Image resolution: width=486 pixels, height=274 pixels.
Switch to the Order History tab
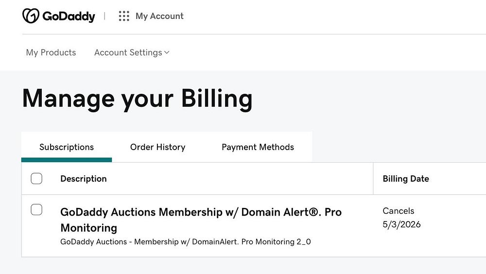[x=157, y=147]
